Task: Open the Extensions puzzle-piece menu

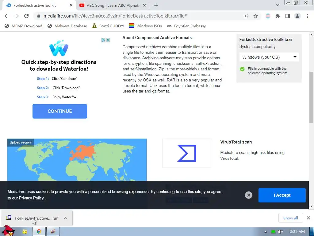Action: [278, 16]
